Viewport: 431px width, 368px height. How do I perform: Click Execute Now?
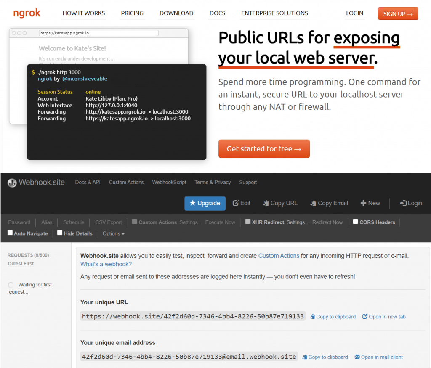220,222
